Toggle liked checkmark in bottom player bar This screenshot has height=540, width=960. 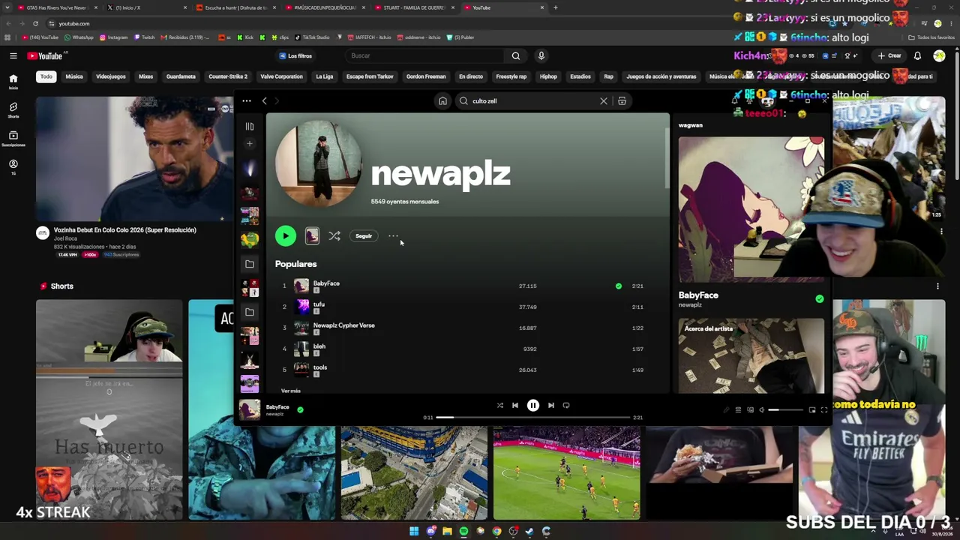coord(300,409)
